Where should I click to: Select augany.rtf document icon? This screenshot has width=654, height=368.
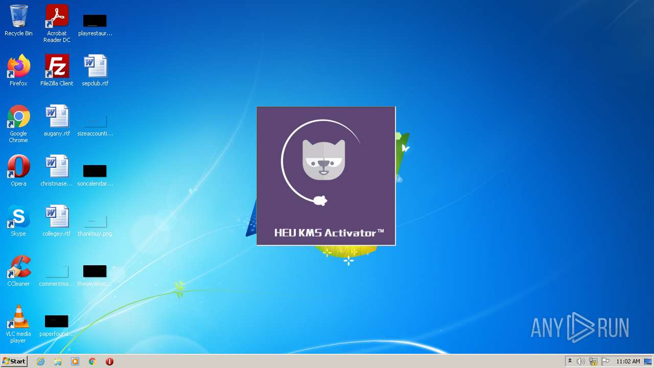coord(57,121)
